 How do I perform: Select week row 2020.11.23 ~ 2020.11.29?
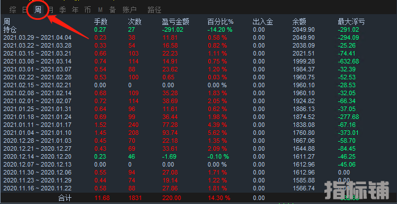point(37,180)
